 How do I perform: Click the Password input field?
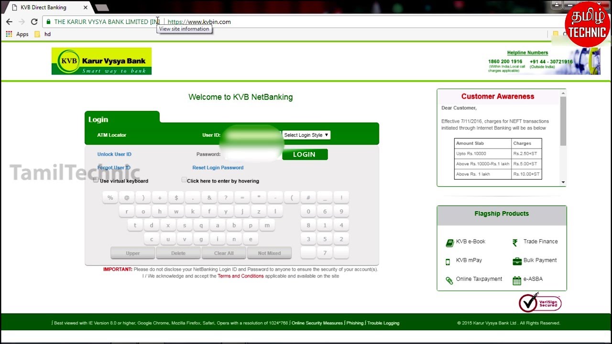coord(252,154)
